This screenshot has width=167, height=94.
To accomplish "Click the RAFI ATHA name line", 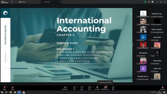I will click(x=73, y=61).
